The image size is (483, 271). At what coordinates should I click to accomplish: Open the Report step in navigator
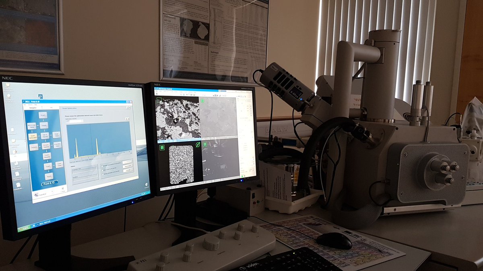49,176
